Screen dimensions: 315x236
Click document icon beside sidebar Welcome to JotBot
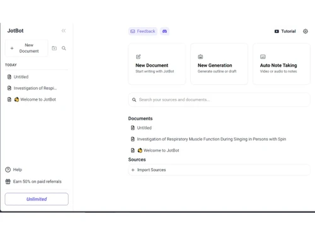[x=9, y=99]
